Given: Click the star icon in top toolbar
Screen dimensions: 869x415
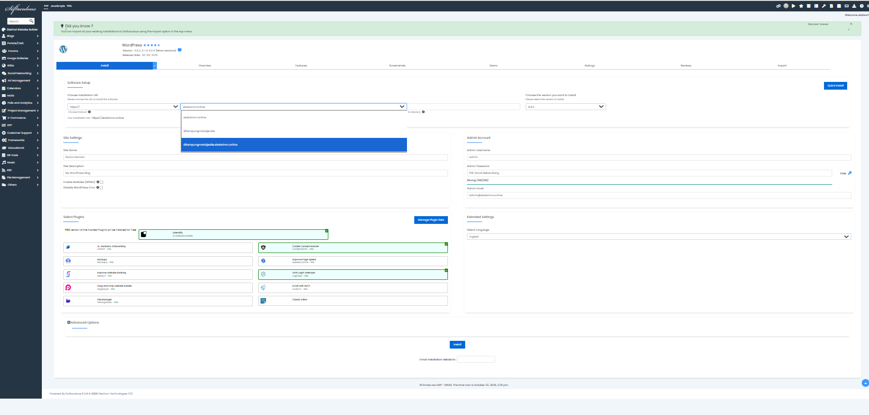Looking at the screenshot, I should (801, 6).
